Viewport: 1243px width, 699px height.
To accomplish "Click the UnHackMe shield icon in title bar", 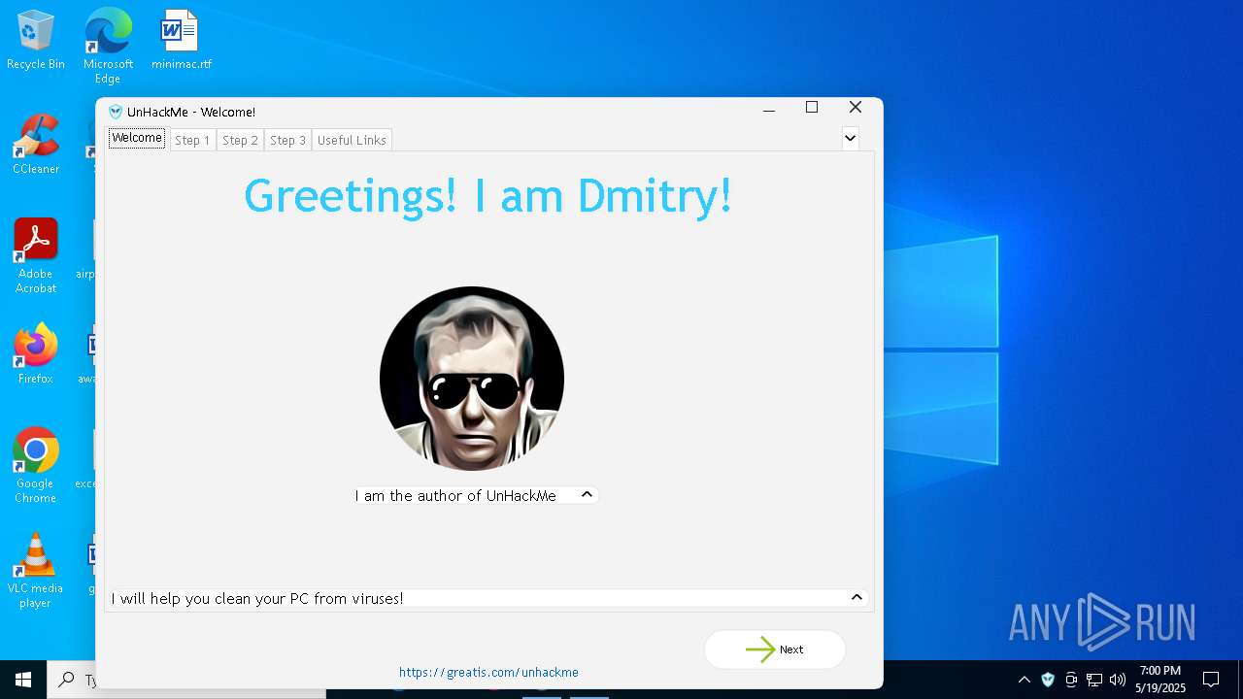I will pyautogui.click(x=116, y=112).
